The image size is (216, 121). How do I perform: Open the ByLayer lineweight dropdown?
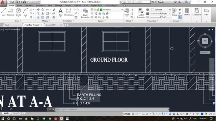coord(170,13)
